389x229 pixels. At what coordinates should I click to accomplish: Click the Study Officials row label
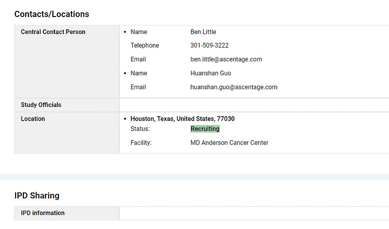(x=41, y=105)
